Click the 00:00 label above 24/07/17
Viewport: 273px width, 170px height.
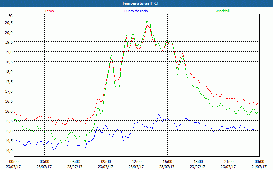tap(259, 162)
